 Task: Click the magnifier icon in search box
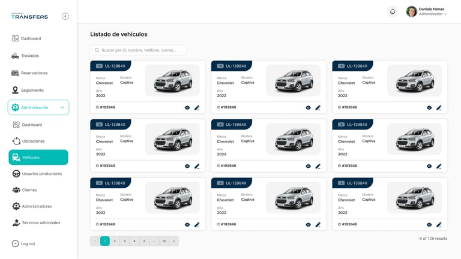(97, 50)
